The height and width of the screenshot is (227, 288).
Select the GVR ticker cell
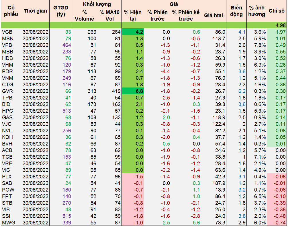(x=7, y=91)
